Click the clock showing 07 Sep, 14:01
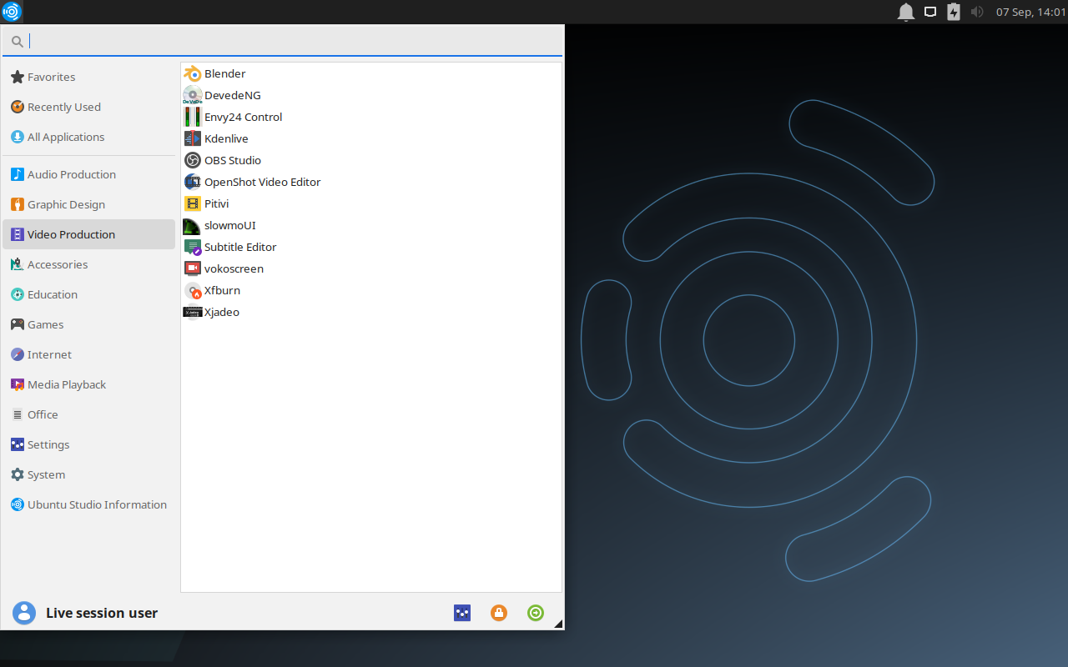Image resolution: width=1068 pixels, height=667 pixels. click(x=1030, y=12)
